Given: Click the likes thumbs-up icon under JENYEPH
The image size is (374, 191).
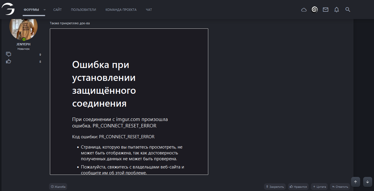Looking at the screenshot, I should tap(9, 61).
